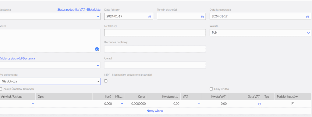Click the Cena cell showing 0,0000000
312x117 pixels.
(x=136, y=104)
